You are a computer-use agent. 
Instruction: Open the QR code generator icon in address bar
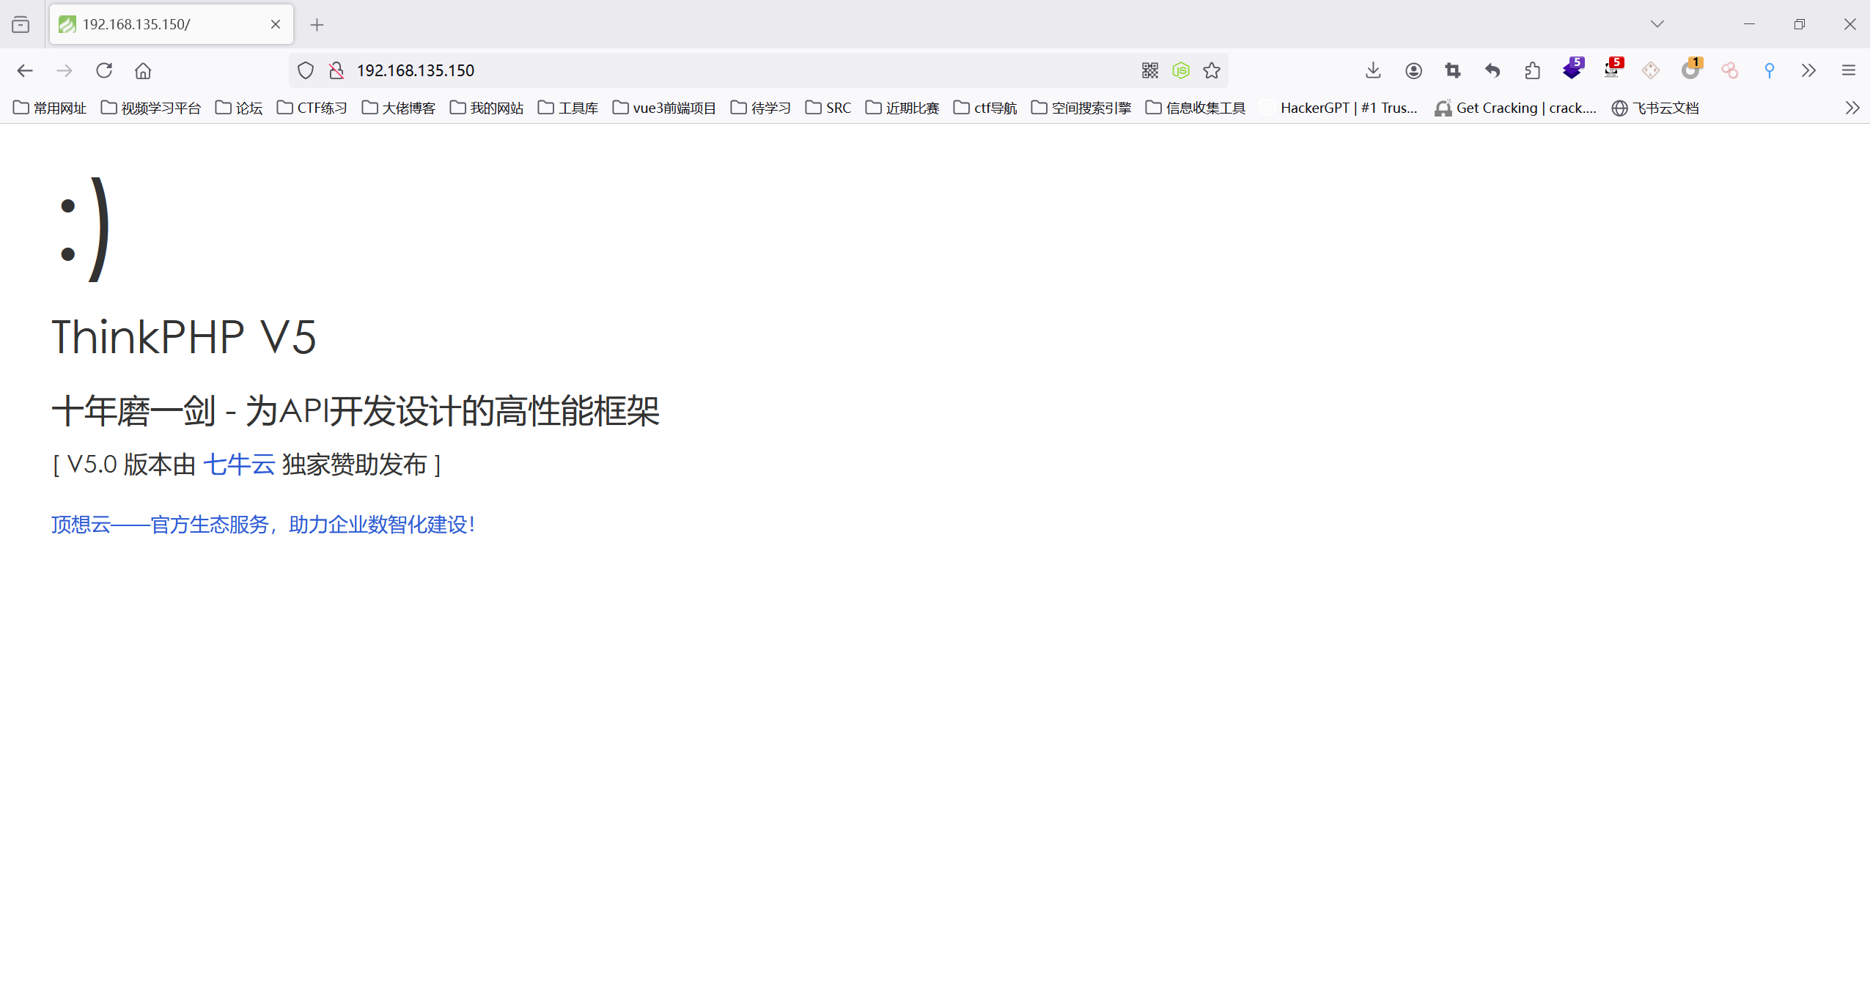pos(1149,70)
